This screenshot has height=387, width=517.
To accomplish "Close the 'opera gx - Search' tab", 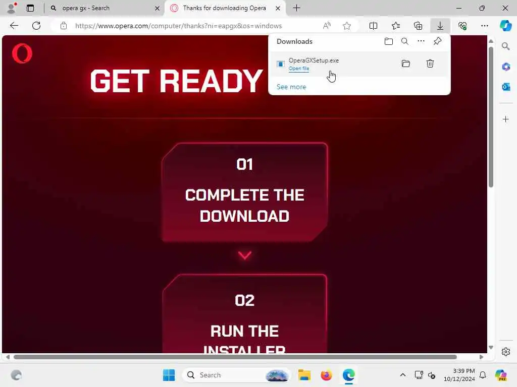I will click(x=158, y=8).
